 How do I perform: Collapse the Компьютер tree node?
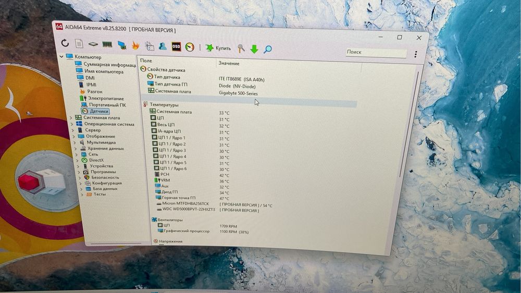[x=61, y=56]
